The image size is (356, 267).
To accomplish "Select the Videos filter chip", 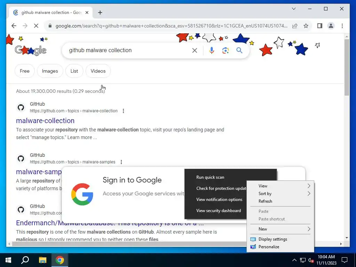I will 98,71.
